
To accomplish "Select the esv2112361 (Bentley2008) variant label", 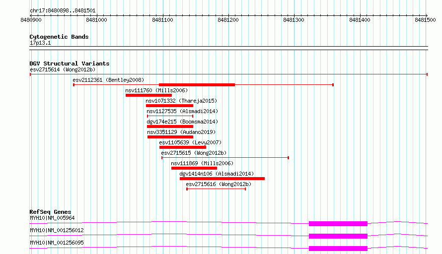I will click(108, 80).
